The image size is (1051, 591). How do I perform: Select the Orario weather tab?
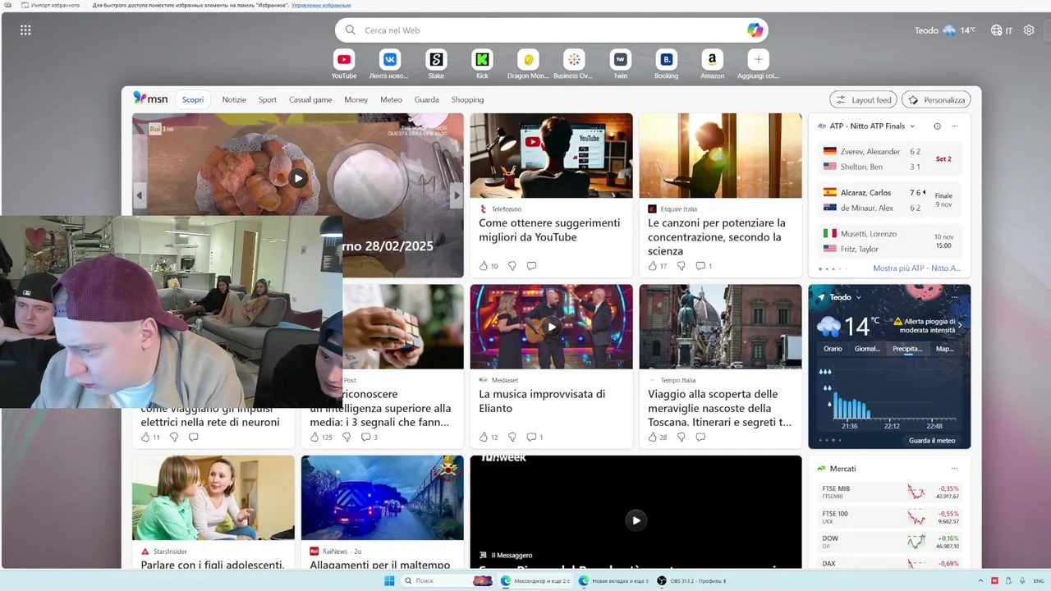833,349
